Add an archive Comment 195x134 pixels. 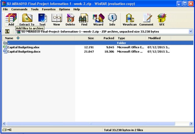coord(146,19)
